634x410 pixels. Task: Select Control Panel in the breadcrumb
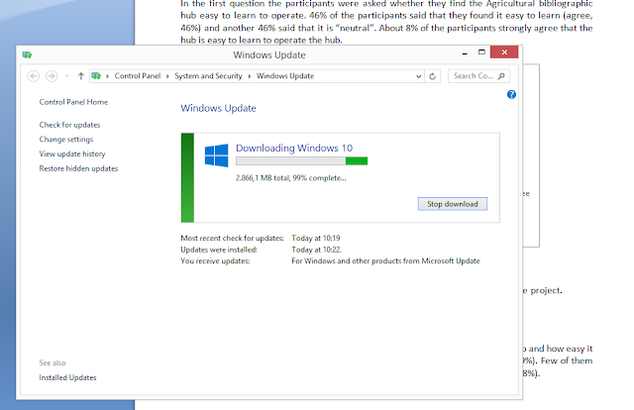tap(138, 76)
